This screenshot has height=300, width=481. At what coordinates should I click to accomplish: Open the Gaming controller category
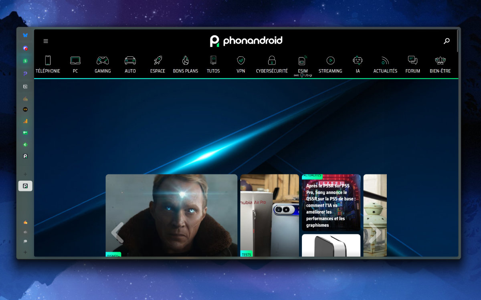click(103, 64)
